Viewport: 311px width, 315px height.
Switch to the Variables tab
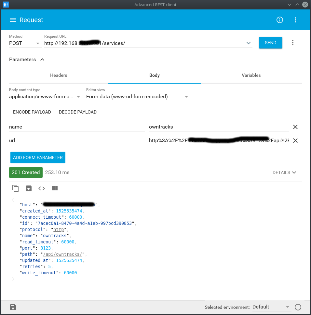tap(251, 75)
